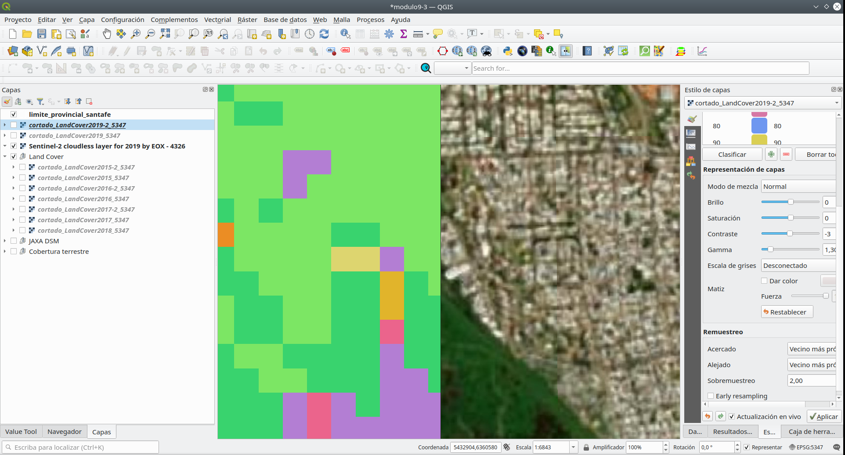Open the Acercado resampling dropdown
845x455 pixels.
click(812, 349)
